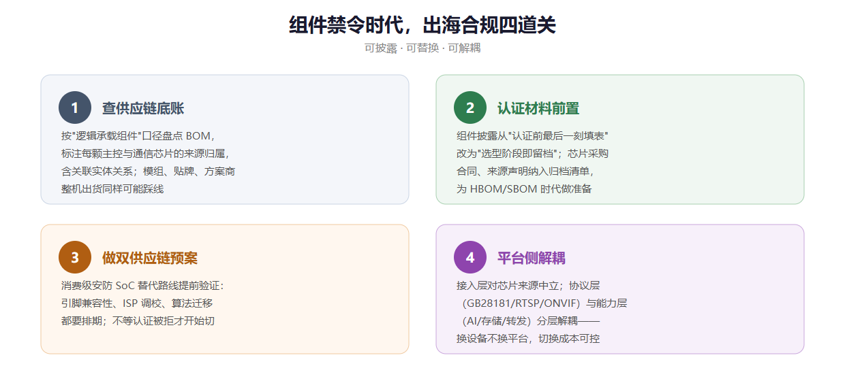
Task: Click the line 按"逻辑承载组件"口径盘点 BOM
Action: pyautogui.click(x=138, y=135)
